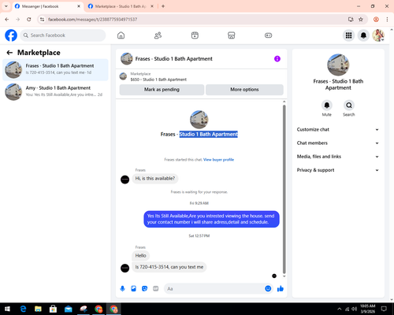Open the Facebook menu grid icon
The height and width of the screenshot is (315, 394).
[348, 35]
